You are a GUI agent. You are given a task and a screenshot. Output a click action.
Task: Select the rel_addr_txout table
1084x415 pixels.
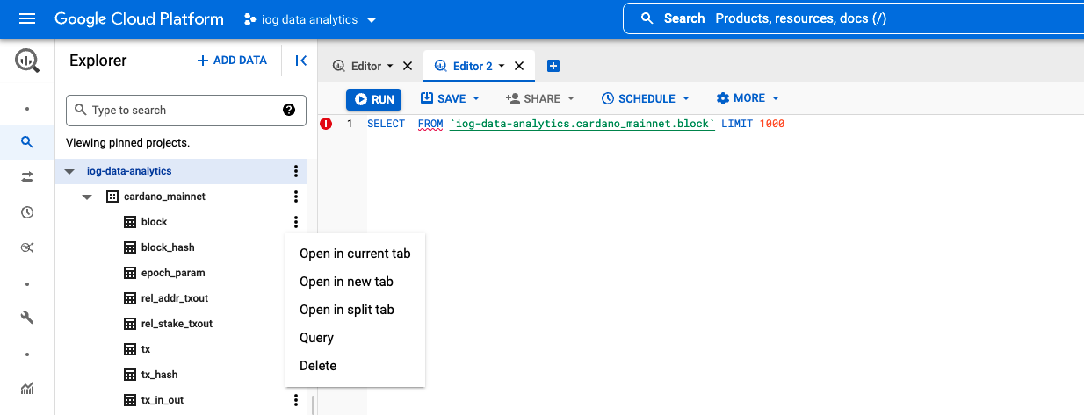pos(175,298)
